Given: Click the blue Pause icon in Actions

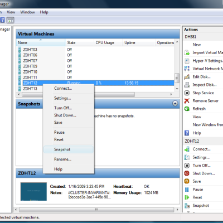Looking at the screenshot, I should (187, 190).
